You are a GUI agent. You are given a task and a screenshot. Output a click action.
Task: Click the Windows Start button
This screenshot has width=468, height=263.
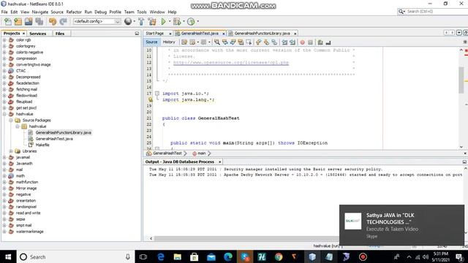tap(8, 256)
